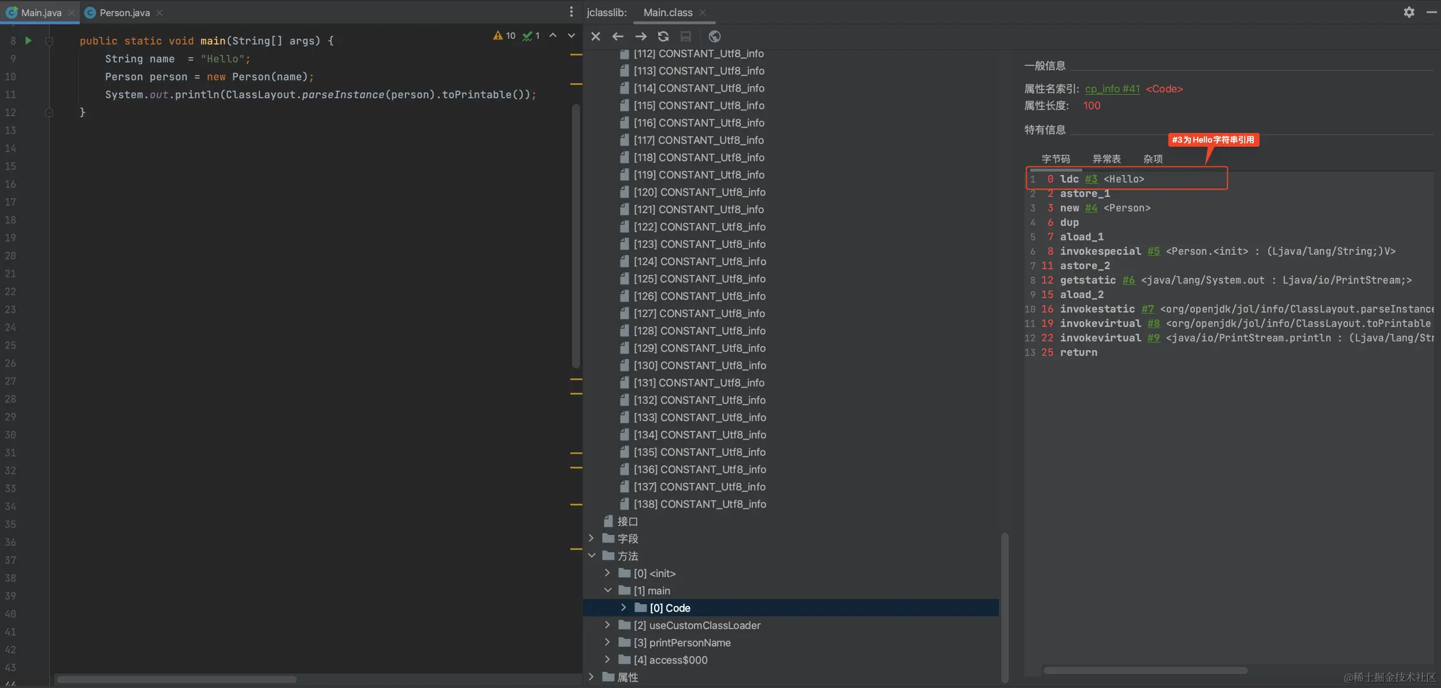This screenshot has width=1441, height=688.
Task: Collapse the [1] main method node
Action: tap(608, 590)
